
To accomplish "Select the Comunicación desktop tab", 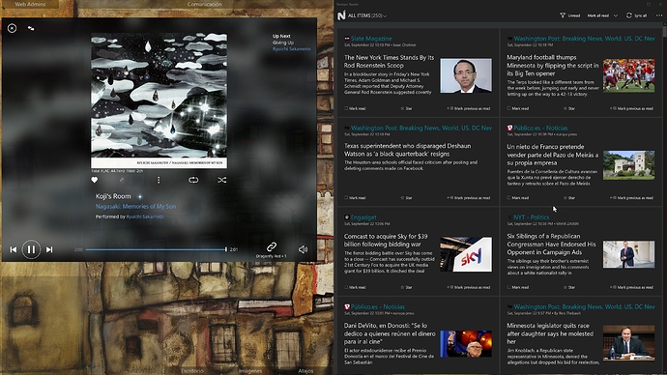I will [204, 4].
